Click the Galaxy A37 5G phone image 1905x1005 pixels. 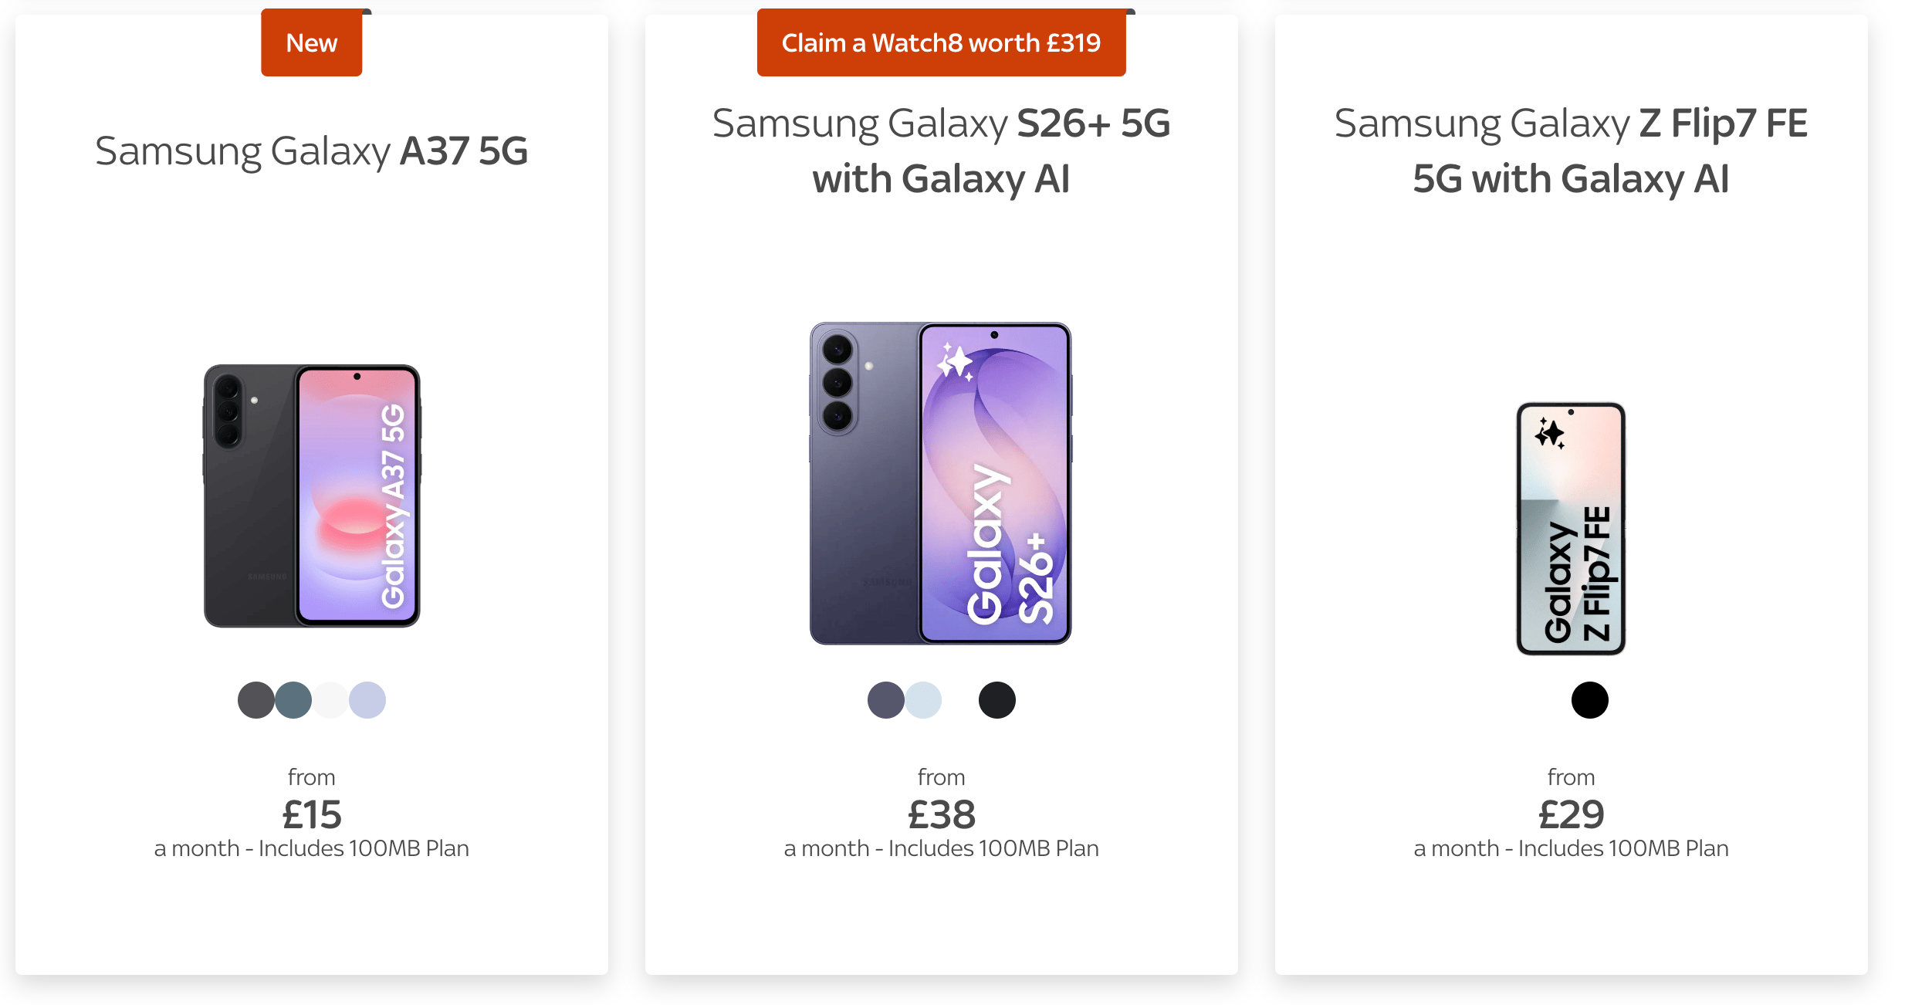pyautogui.click(x=311, y=496)
